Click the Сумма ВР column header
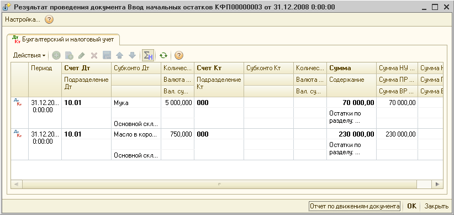Screen dimensions: 454x215 397,91
